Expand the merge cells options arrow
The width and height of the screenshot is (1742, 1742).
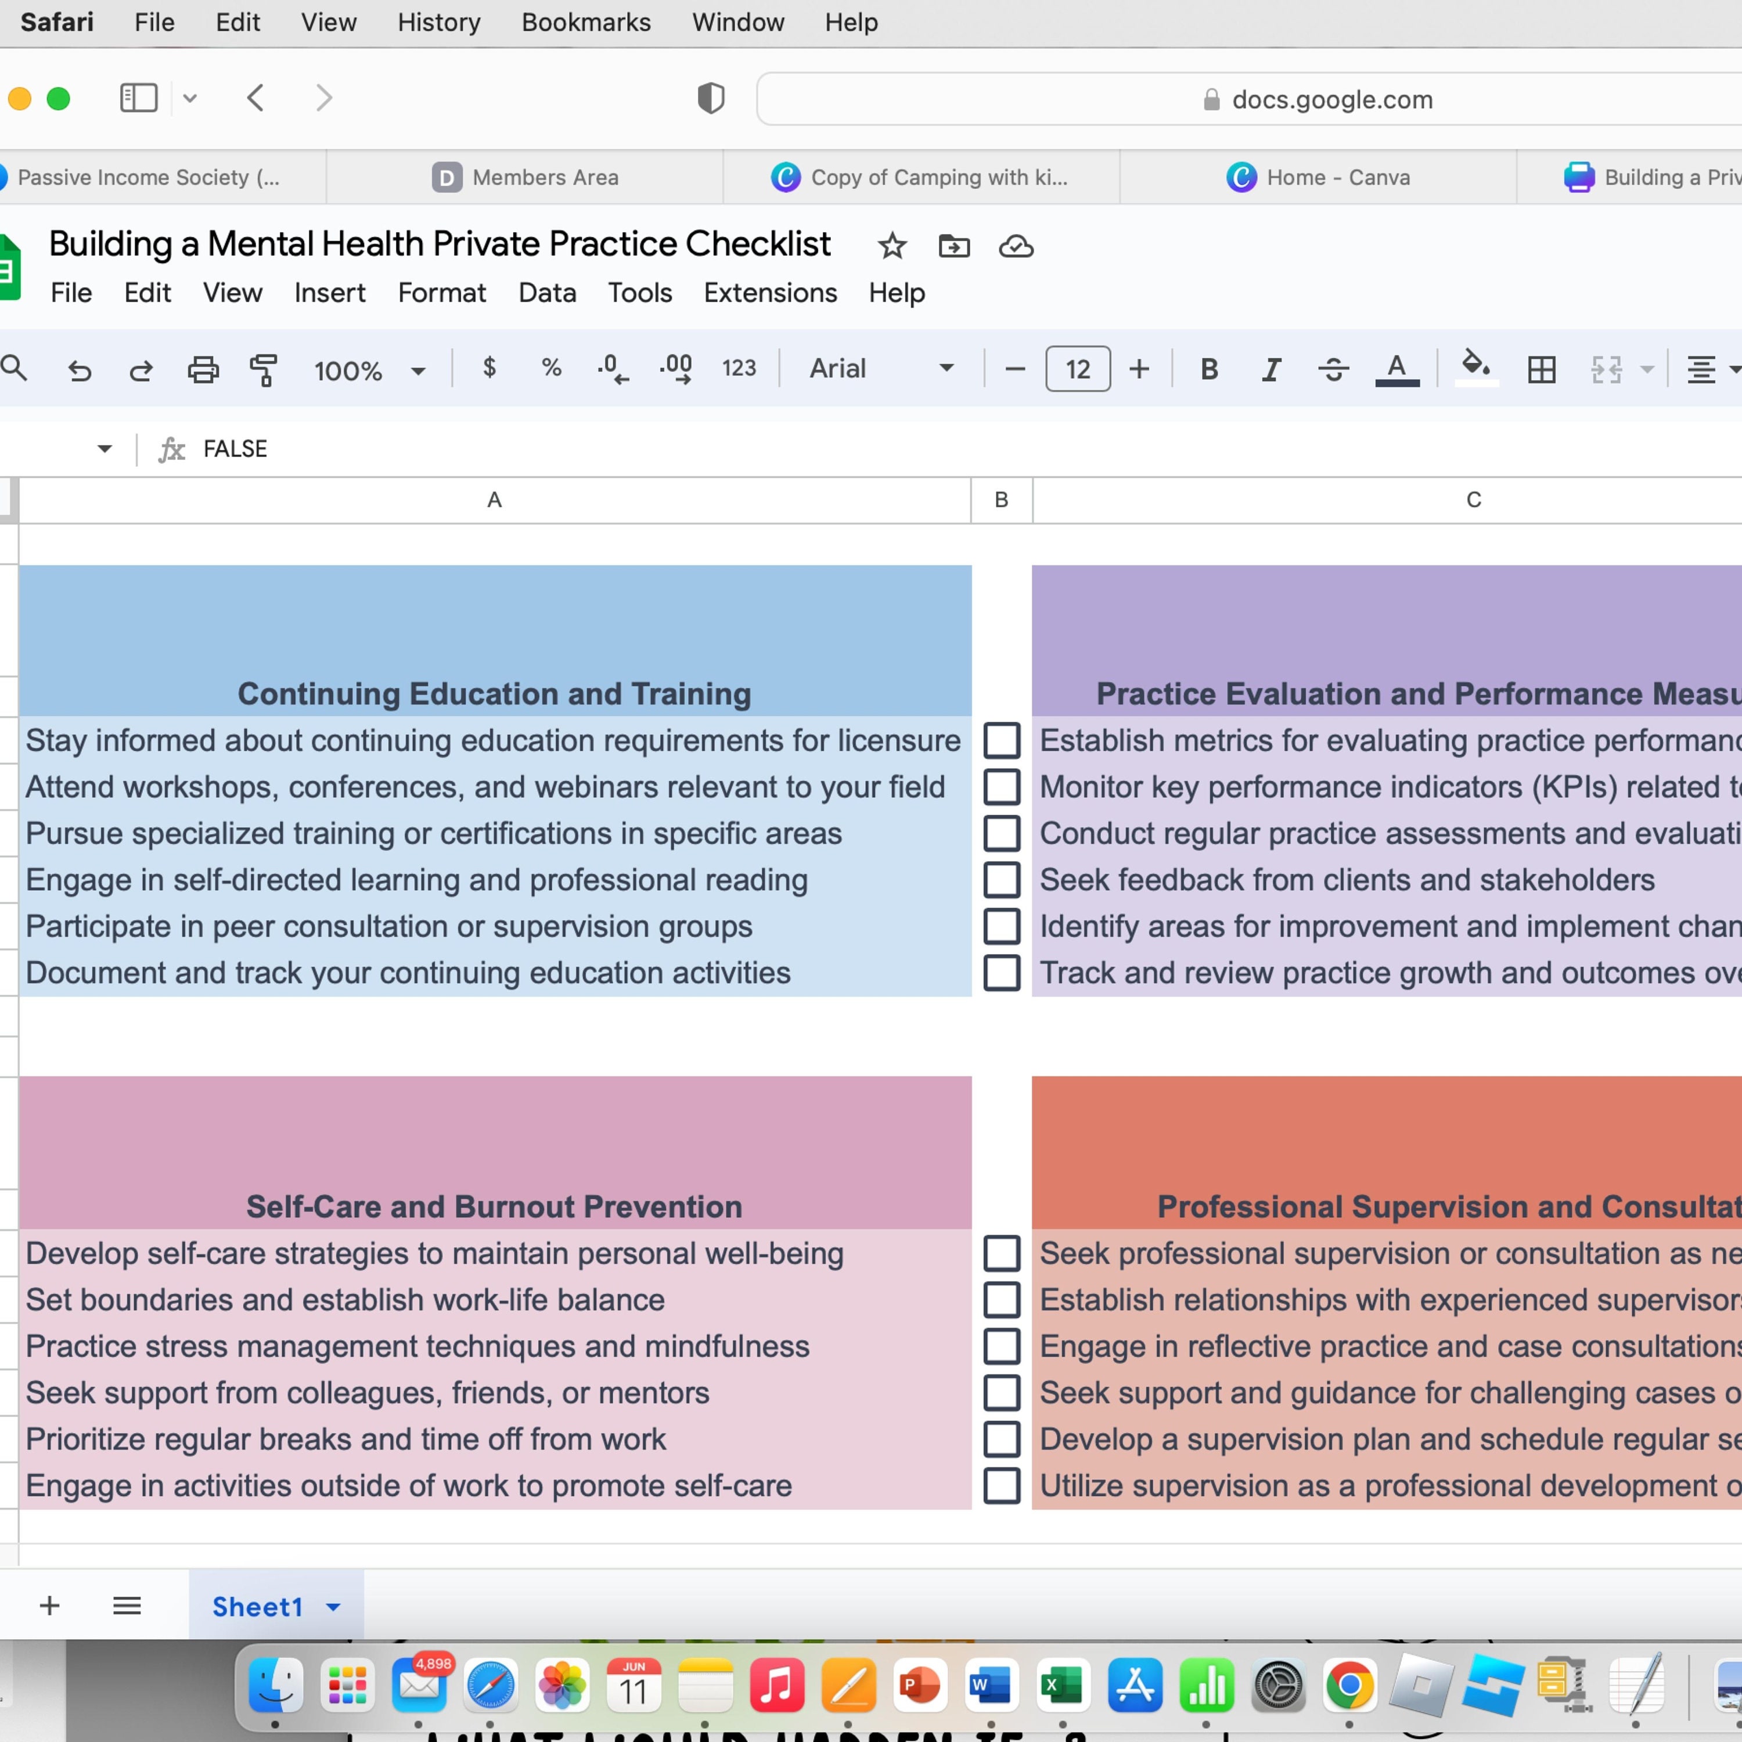pos(1646,370)
